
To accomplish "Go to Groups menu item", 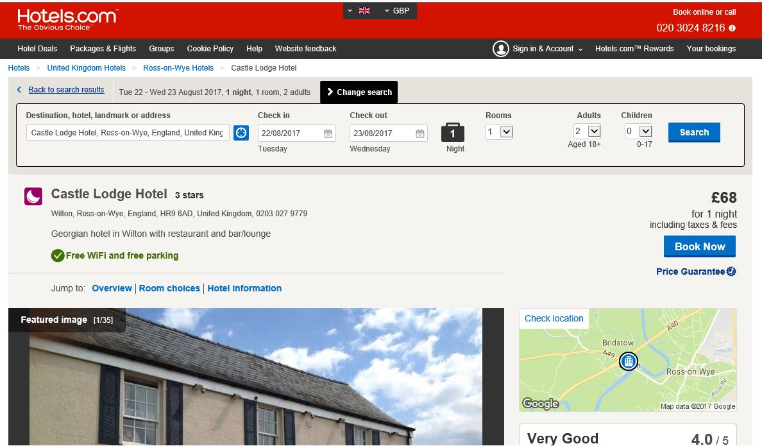I will [x=162, y=49].
